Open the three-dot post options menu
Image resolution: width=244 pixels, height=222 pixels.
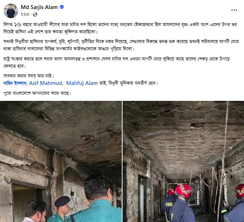click(234, 10)
